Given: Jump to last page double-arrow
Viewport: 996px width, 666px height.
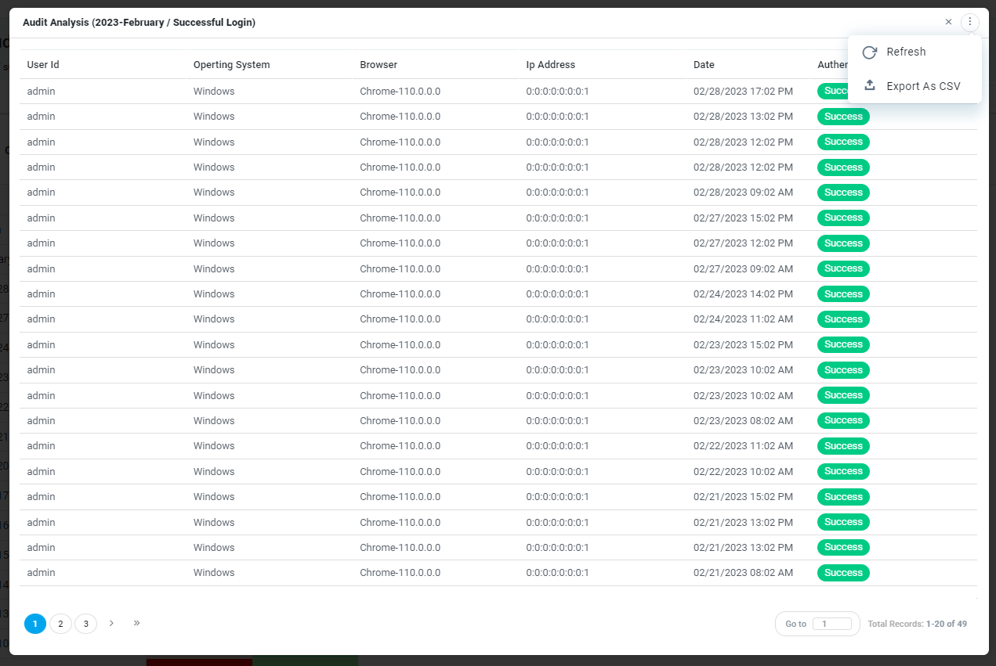Looking at the screenshot, I should (x=136, y=623).
